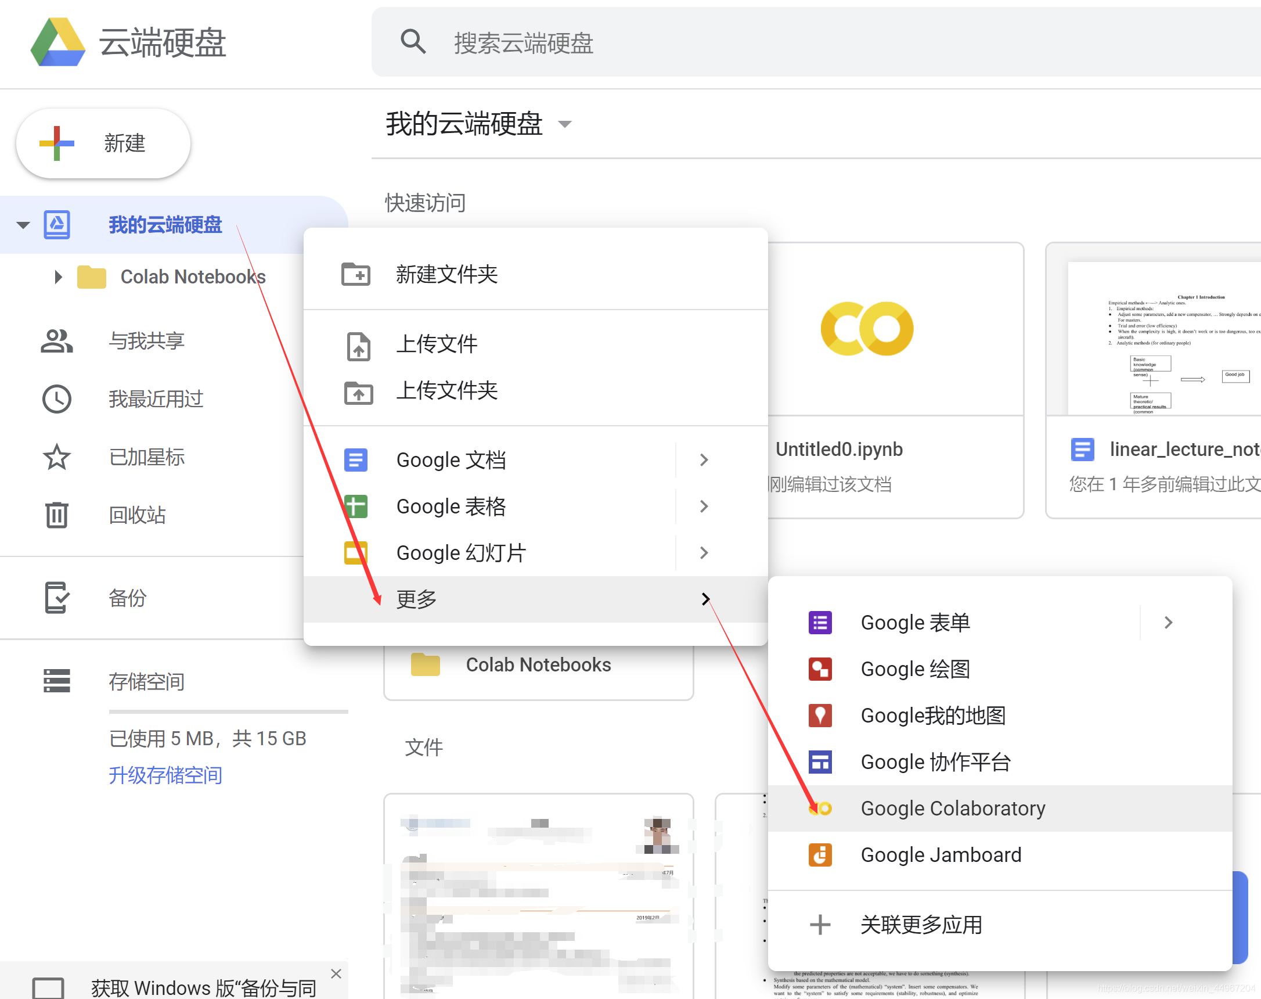The image size is (1261, 999).
Task: Click the new folder icon in menu
Action: pos(356,274)
